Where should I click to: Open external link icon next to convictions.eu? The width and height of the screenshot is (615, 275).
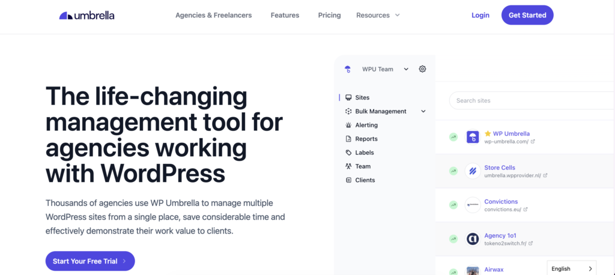point(526,210)
